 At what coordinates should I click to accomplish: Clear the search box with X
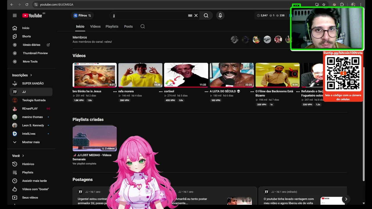point(196,15)
